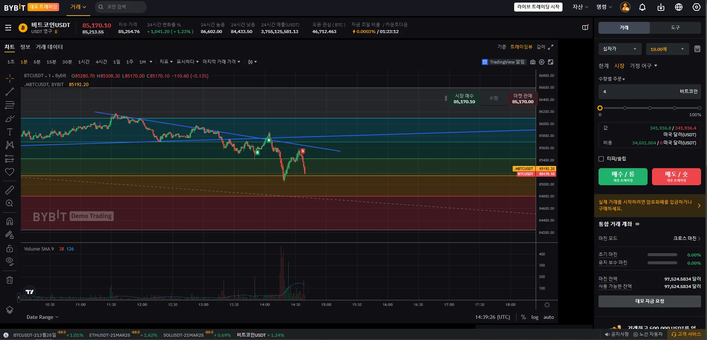
Task: Select the brush drawing tool
Action: click(10, 118)
